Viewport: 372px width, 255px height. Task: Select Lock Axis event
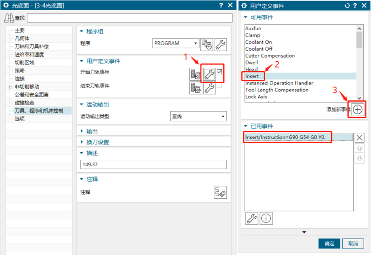(256, 97)
